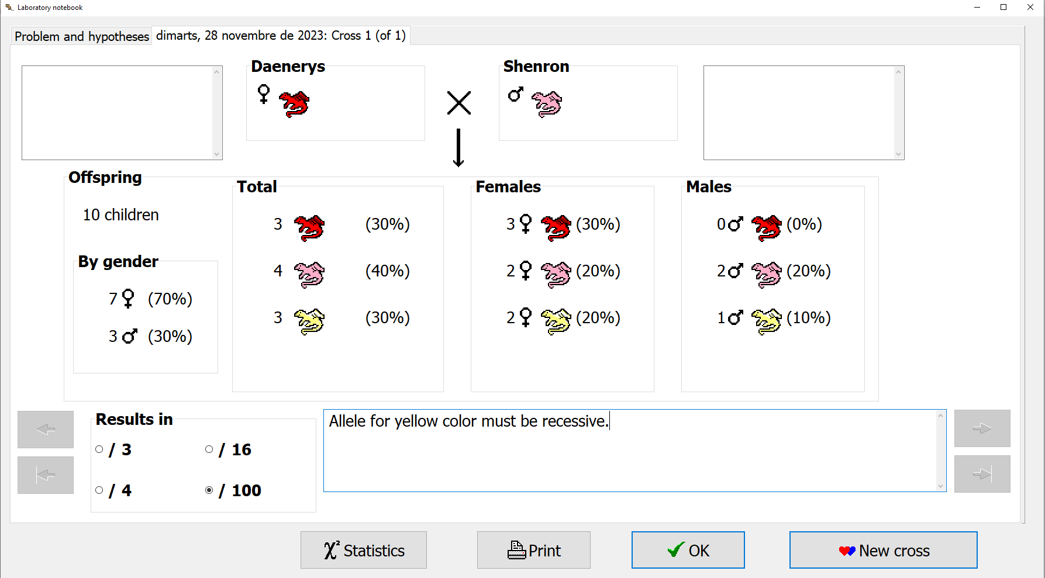This screenshot has height=578, width=1045.
Task: Select the '/ 3' results radio button
Action: coord(99,449)
